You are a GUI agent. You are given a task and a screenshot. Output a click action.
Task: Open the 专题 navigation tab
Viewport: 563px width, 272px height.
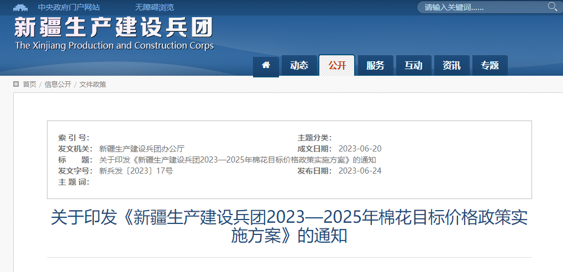[x=490, y=65]
